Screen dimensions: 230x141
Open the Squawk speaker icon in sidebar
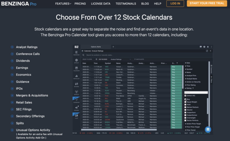tap(77, 108)
